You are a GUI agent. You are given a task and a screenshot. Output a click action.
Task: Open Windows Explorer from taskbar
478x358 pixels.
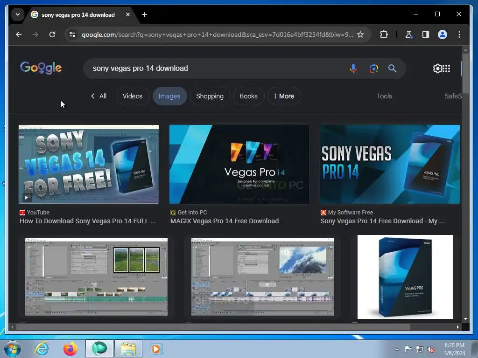[128, 349]
